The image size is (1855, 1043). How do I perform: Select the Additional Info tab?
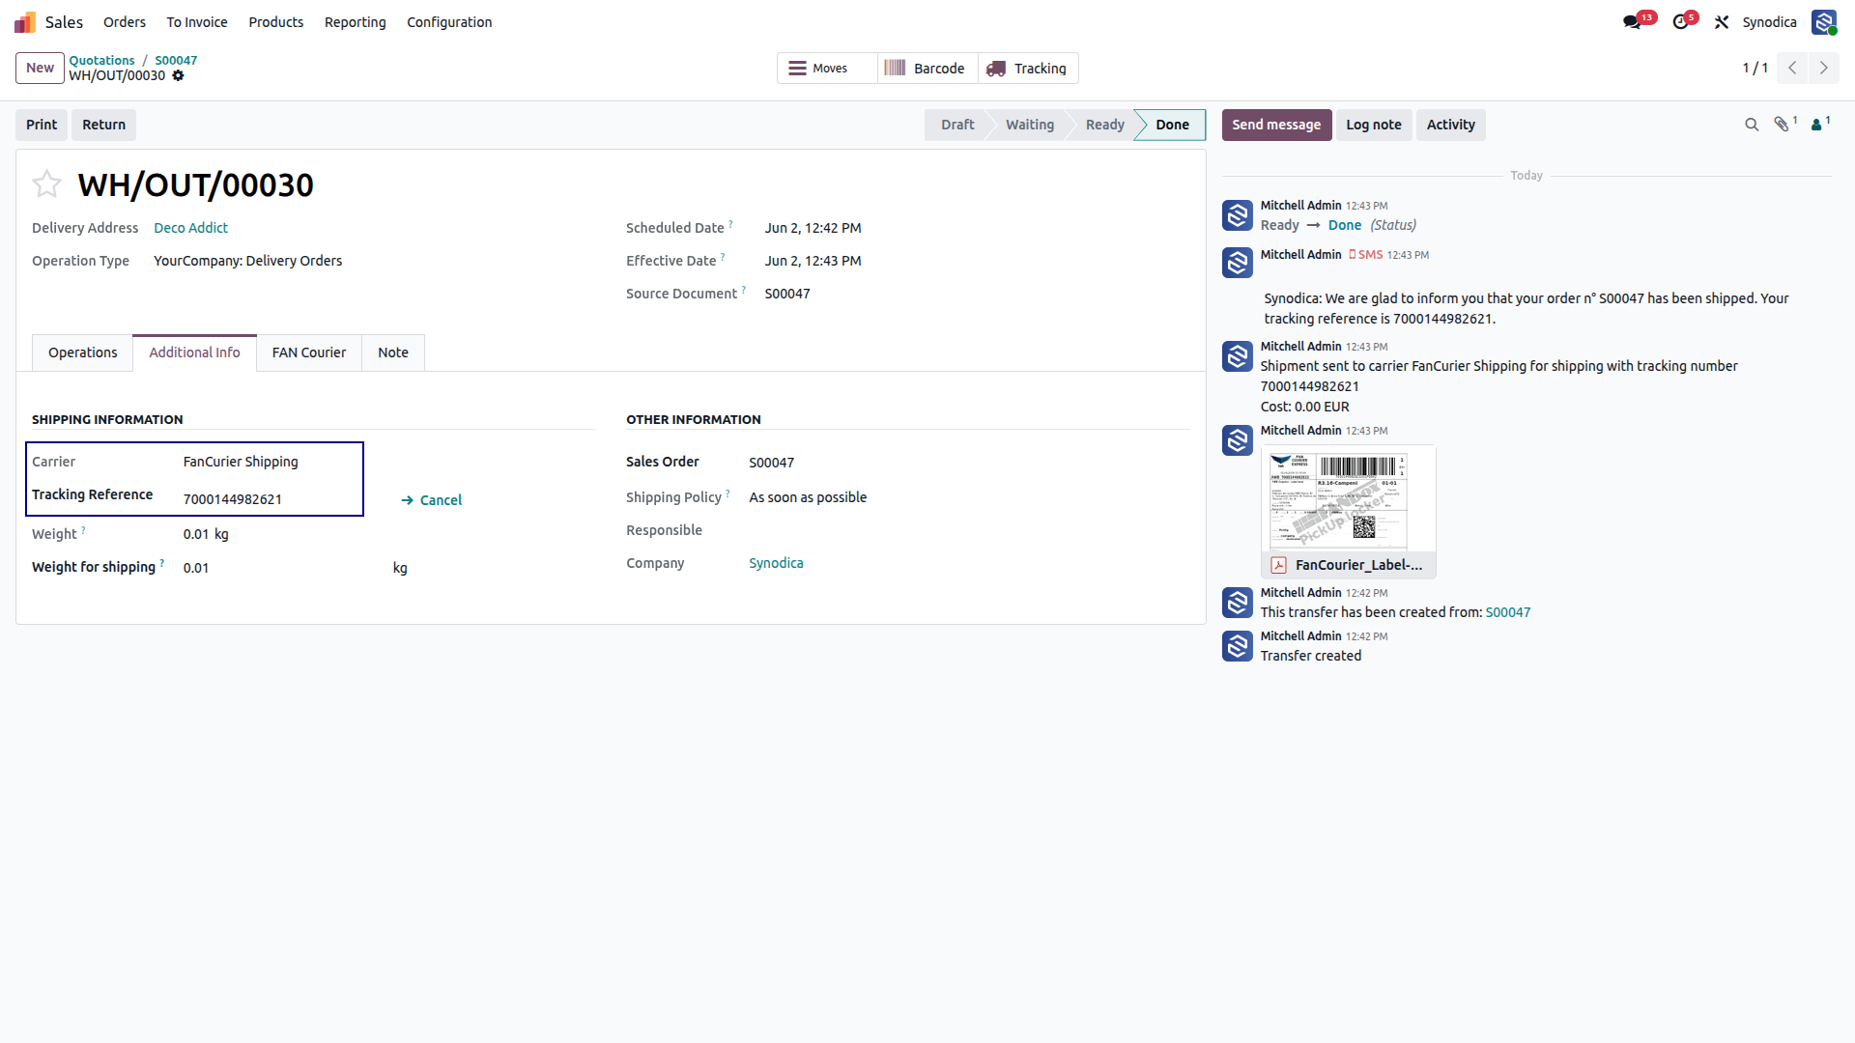[x=194, y=352]
